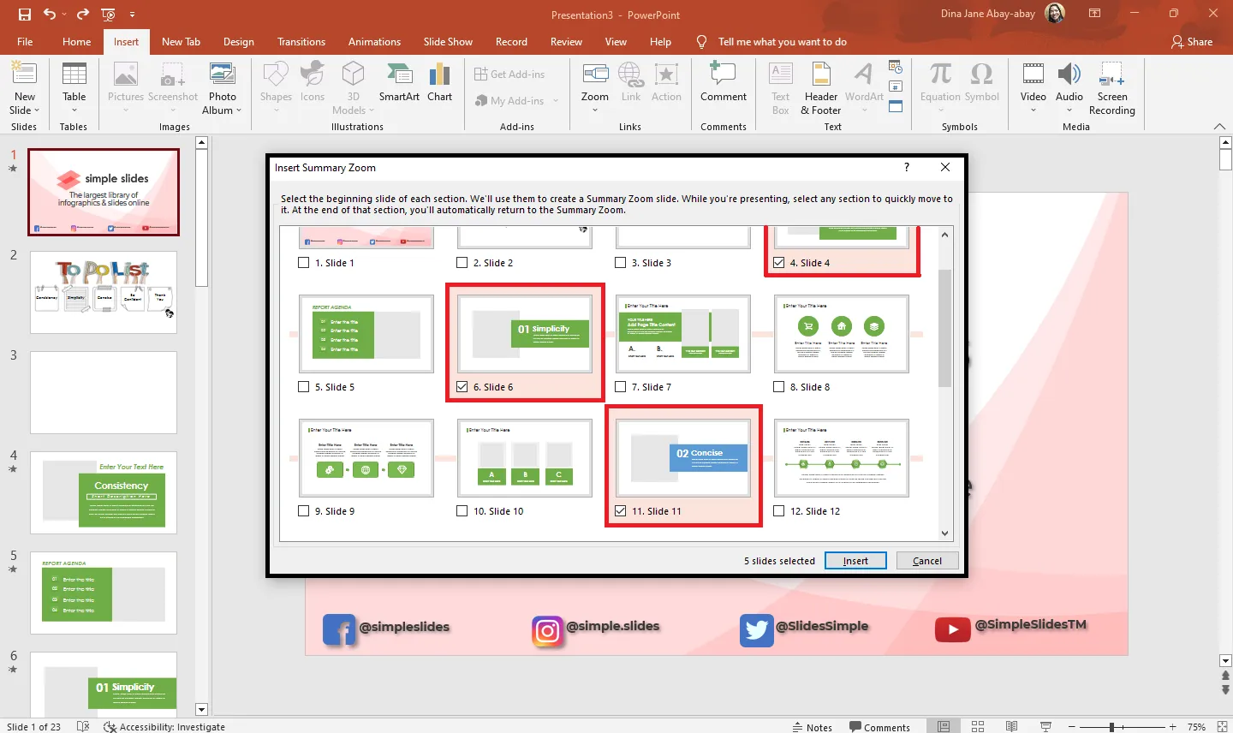Open the Slide Show tab
The width and height of the screenshot is (1233, 733).
(x=448, y=42)
